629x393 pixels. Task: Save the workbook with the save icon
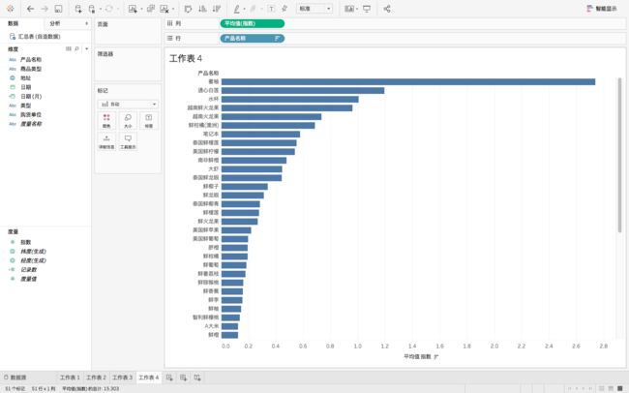tap(59, 9)
